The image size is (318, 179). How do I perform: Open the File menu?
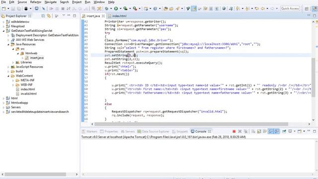[x=3, y=2]
